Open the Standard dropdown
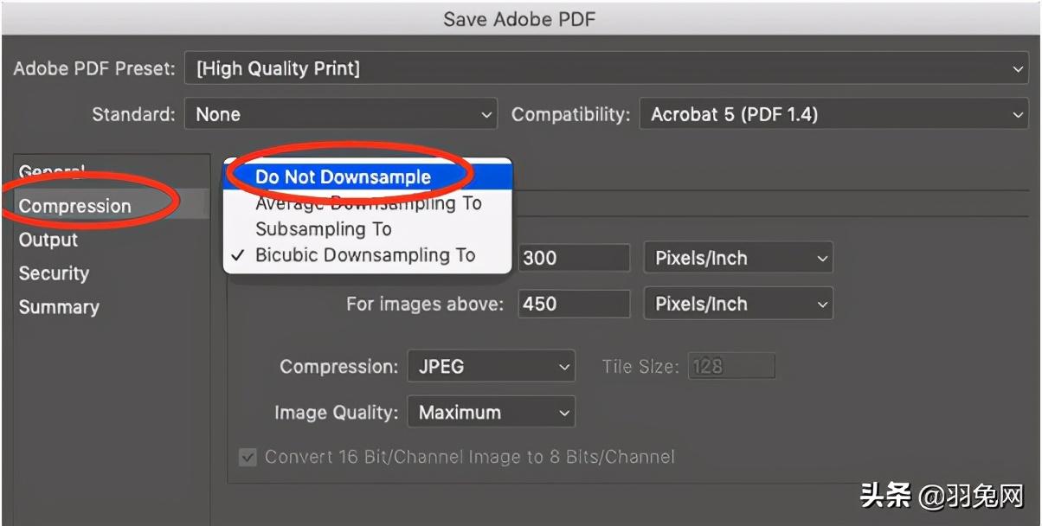Screen dimensions: 1042x526 point(341,114)
